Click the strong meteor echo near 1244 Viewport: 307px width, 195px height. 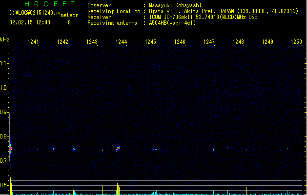[118, 148]
